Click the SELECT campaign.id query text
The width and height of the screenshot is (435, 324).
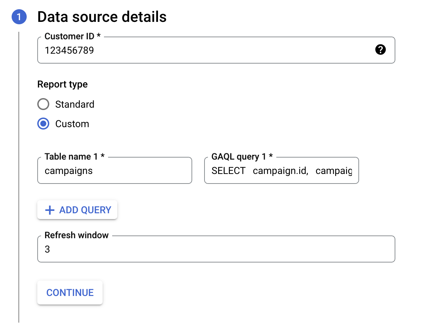(280, 171)
